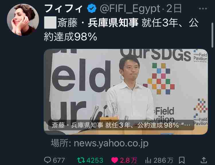View analytics bar chart icon for 286万

148,160
